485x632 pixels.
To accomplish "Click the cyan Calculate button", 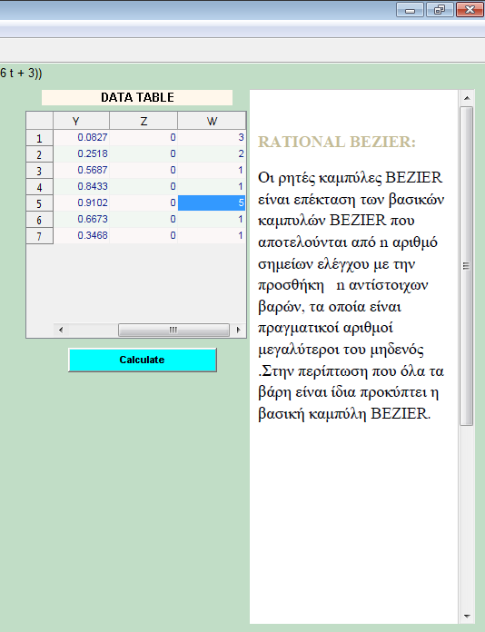I will click(x=143, y=360).
